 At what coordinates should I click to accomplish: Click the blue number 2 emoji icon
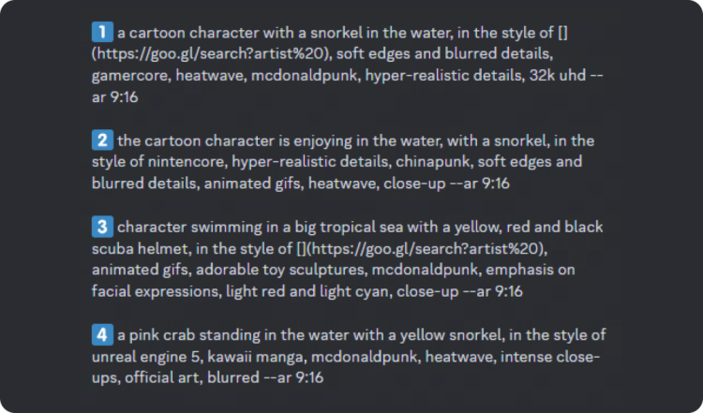coord(102,140)
